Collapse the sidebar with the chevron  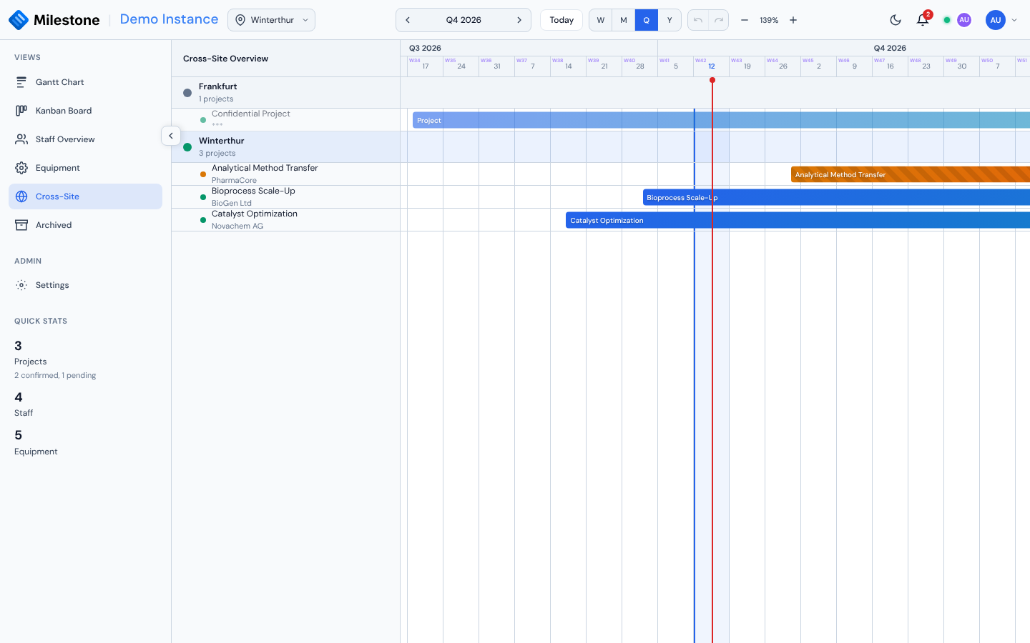click(x=171, y=136)
